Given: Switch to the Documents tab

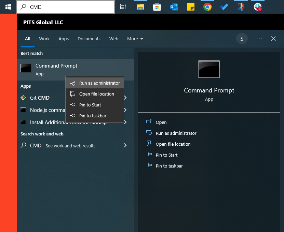Looking at the screenshot, I should pos(89,39).
